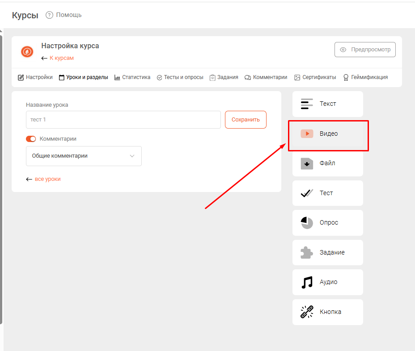Viewport: 415px width, 351px height.
Task: Open the Общие комментарии dropdown
Action: tap(84, 156)
